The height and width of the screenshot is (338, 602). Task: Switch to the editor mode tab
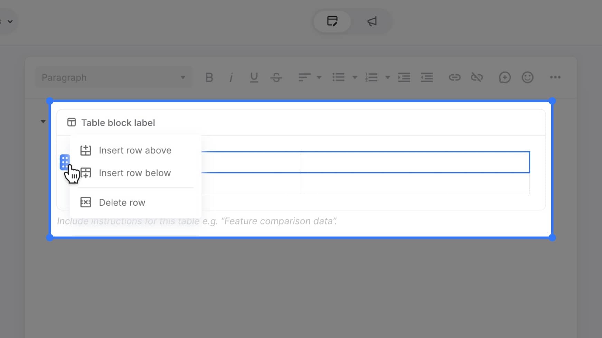(332, 21)
